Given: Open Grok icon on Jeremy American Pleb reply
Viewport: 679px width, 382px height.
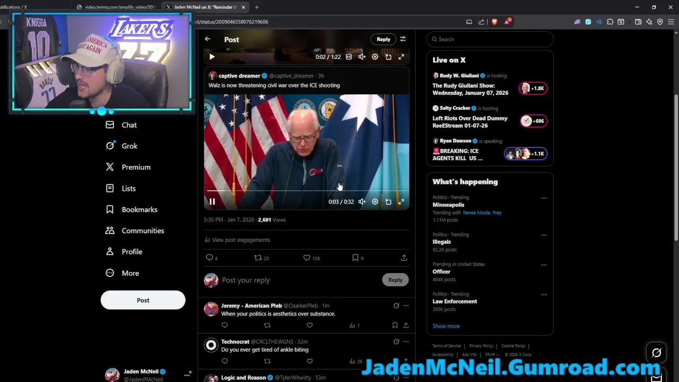Looking at the screenshot, I should click(x=396, y=306).
